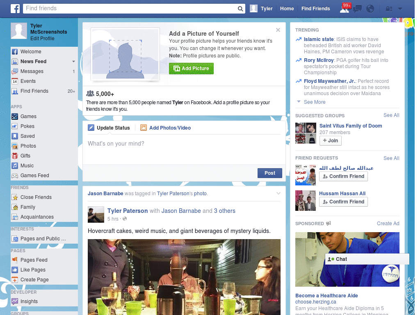Select the Add Photos/Video tab

[x=166, y=128]
